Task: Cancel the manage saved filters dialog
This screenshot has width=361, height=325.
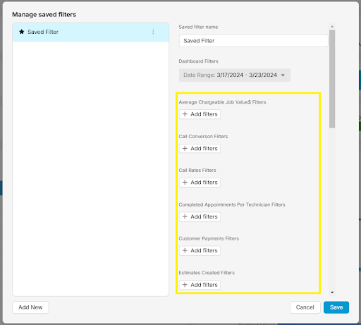Action: click(x=305, y=307)
